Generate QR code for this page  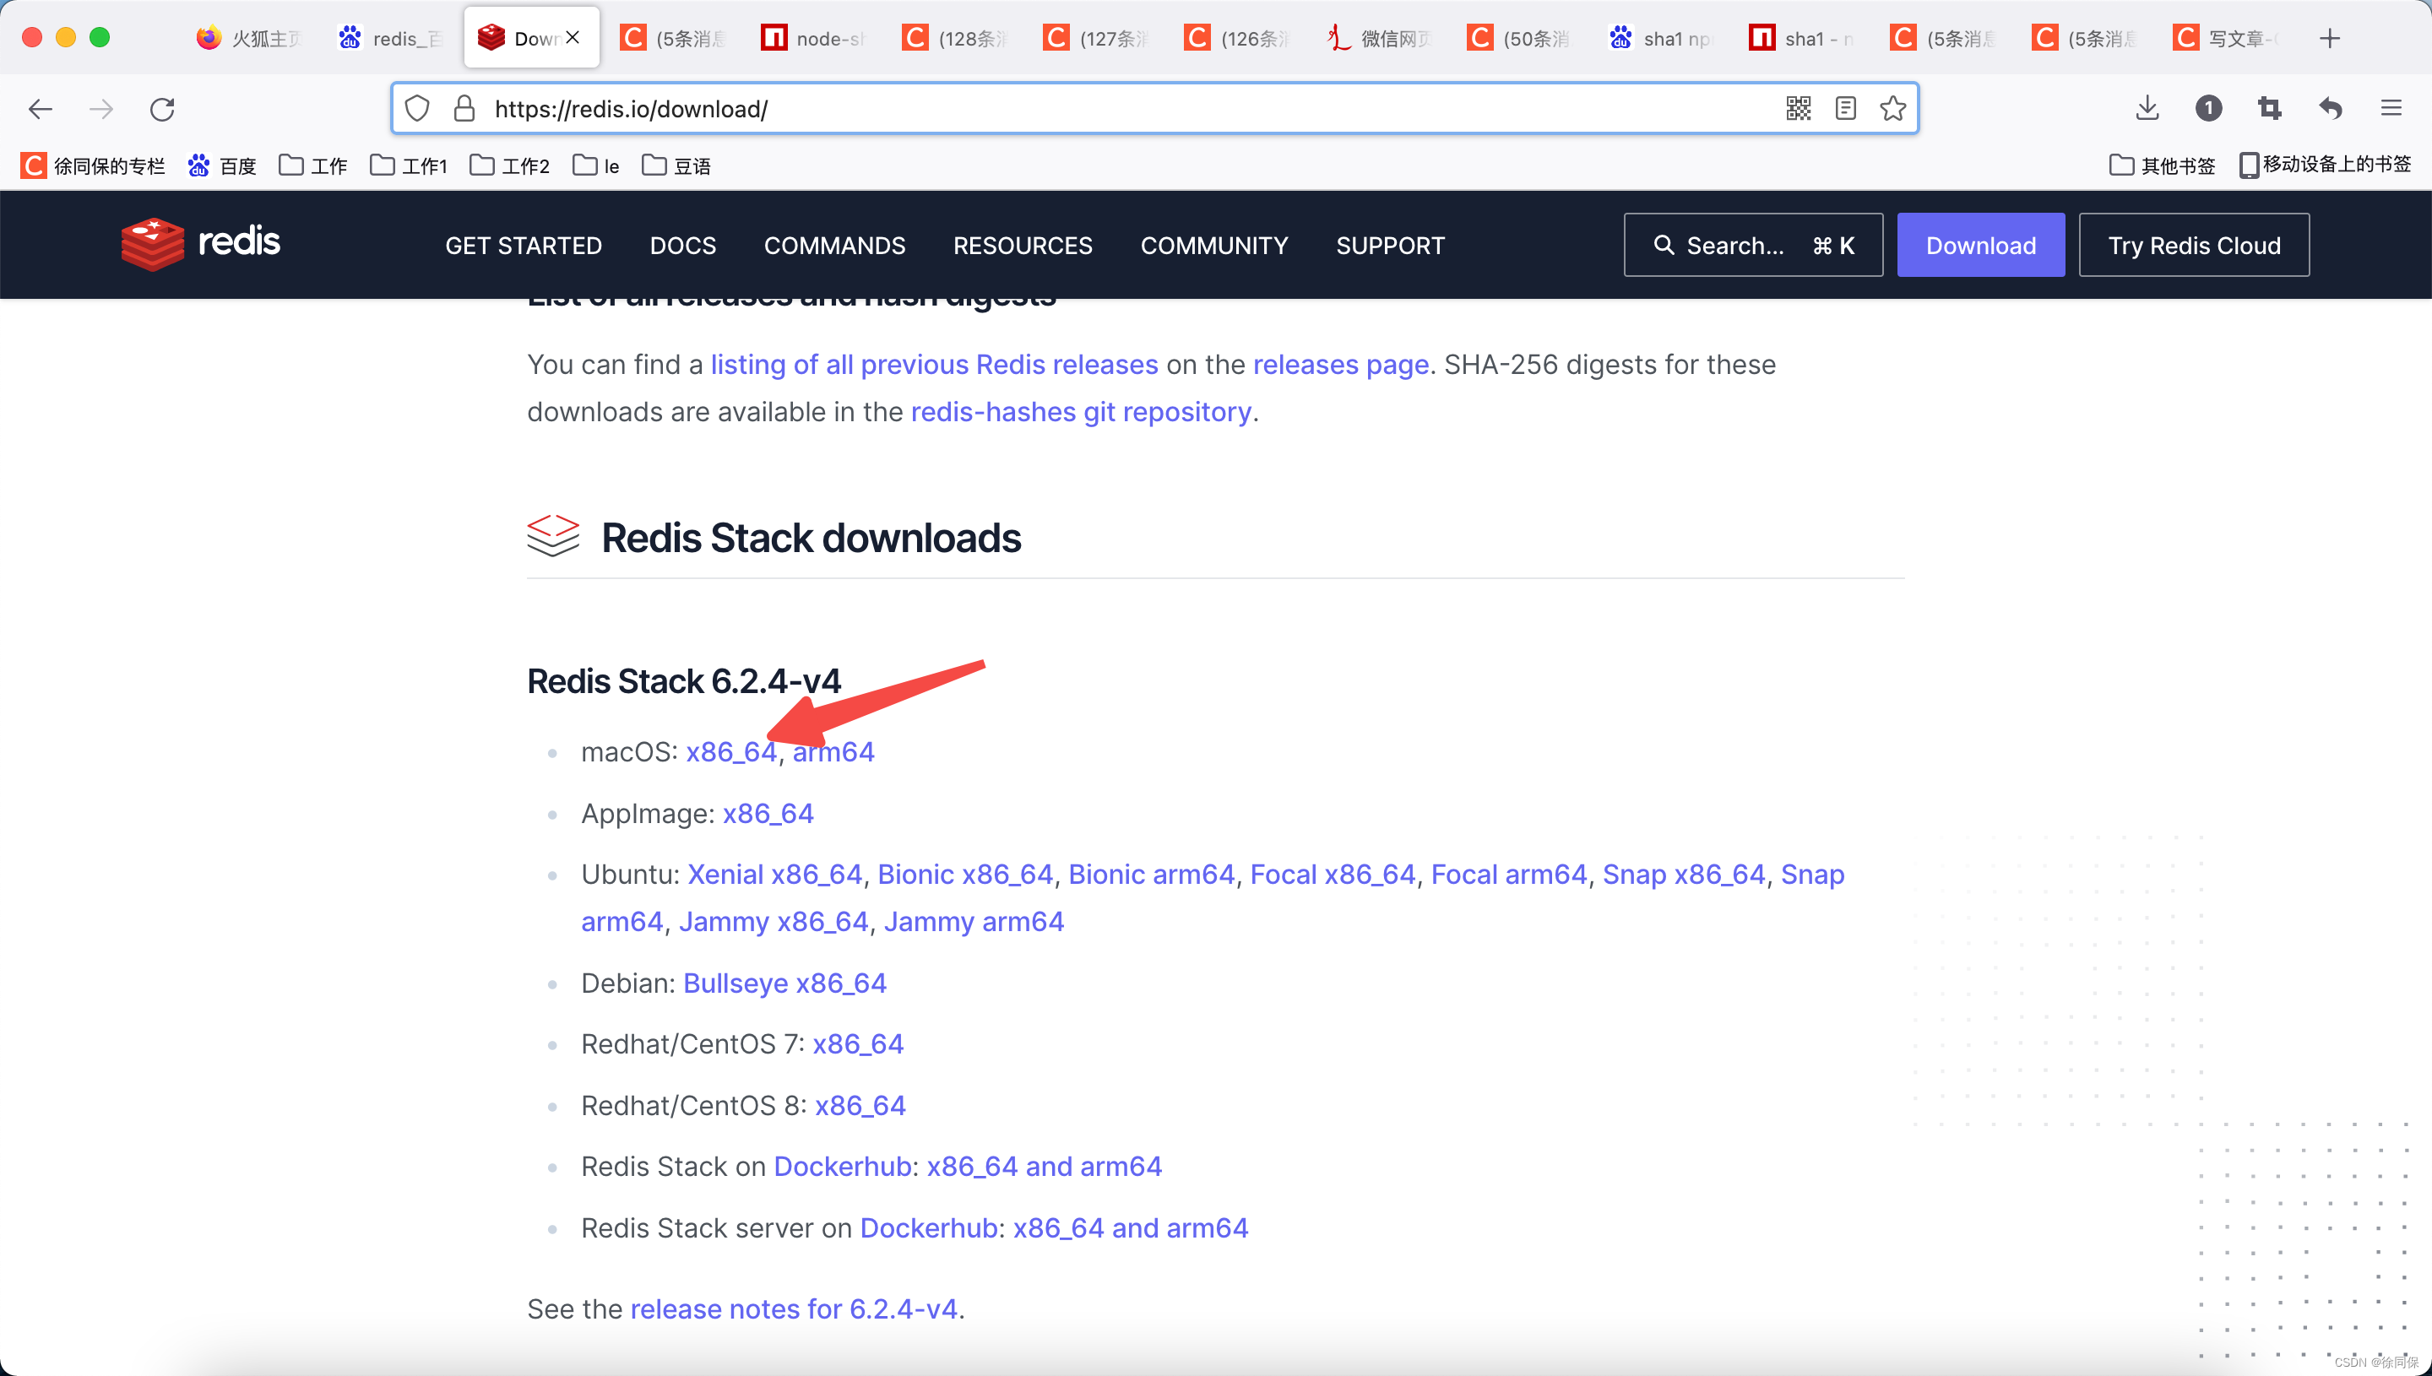click(1798, 108)
